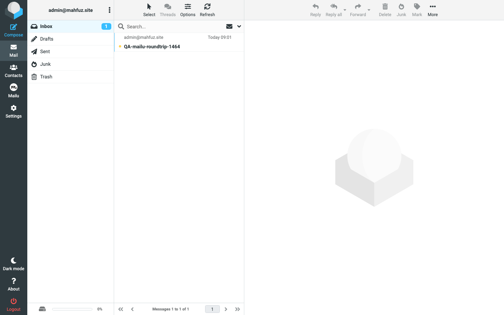Open the Mail section
This screenshot has height=315, width=504.
(14, 51)
